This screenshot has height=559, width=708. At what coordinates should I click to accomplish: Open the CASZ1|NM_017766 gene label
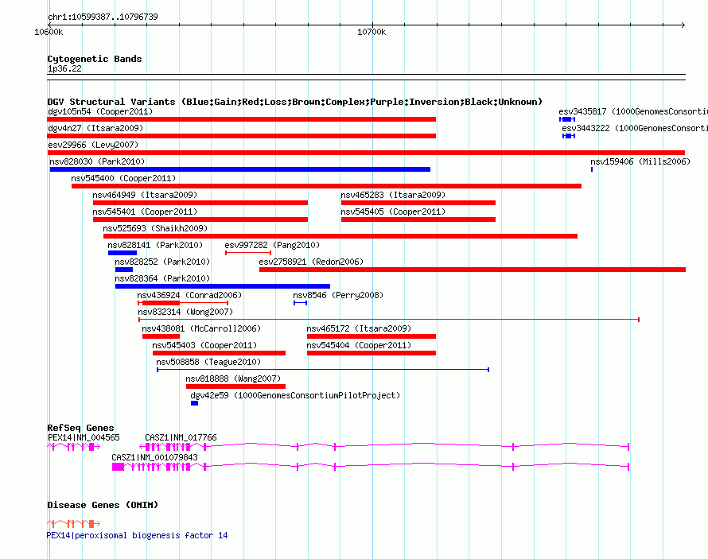(x=181, y=437)
